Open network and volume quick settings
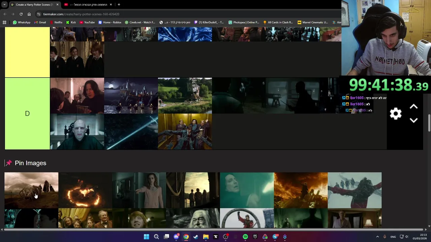 tap(404, 237)
